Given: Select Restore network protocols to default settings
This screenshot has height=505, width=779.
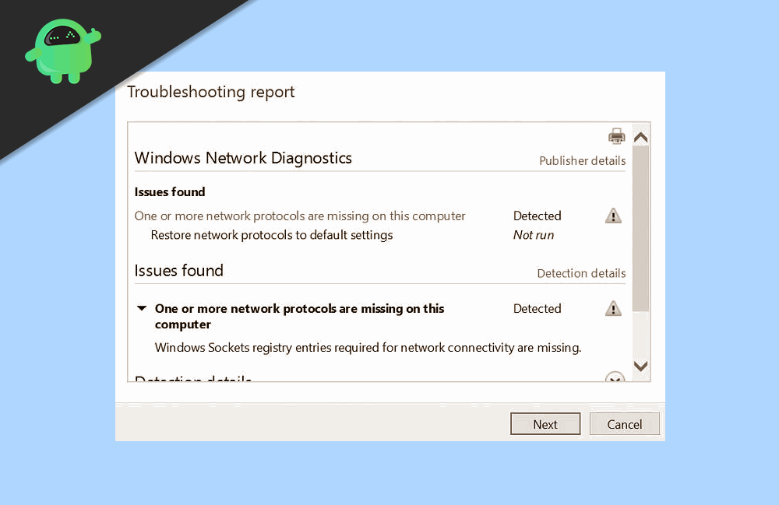Looking at the screenshot, I should 272,235.
